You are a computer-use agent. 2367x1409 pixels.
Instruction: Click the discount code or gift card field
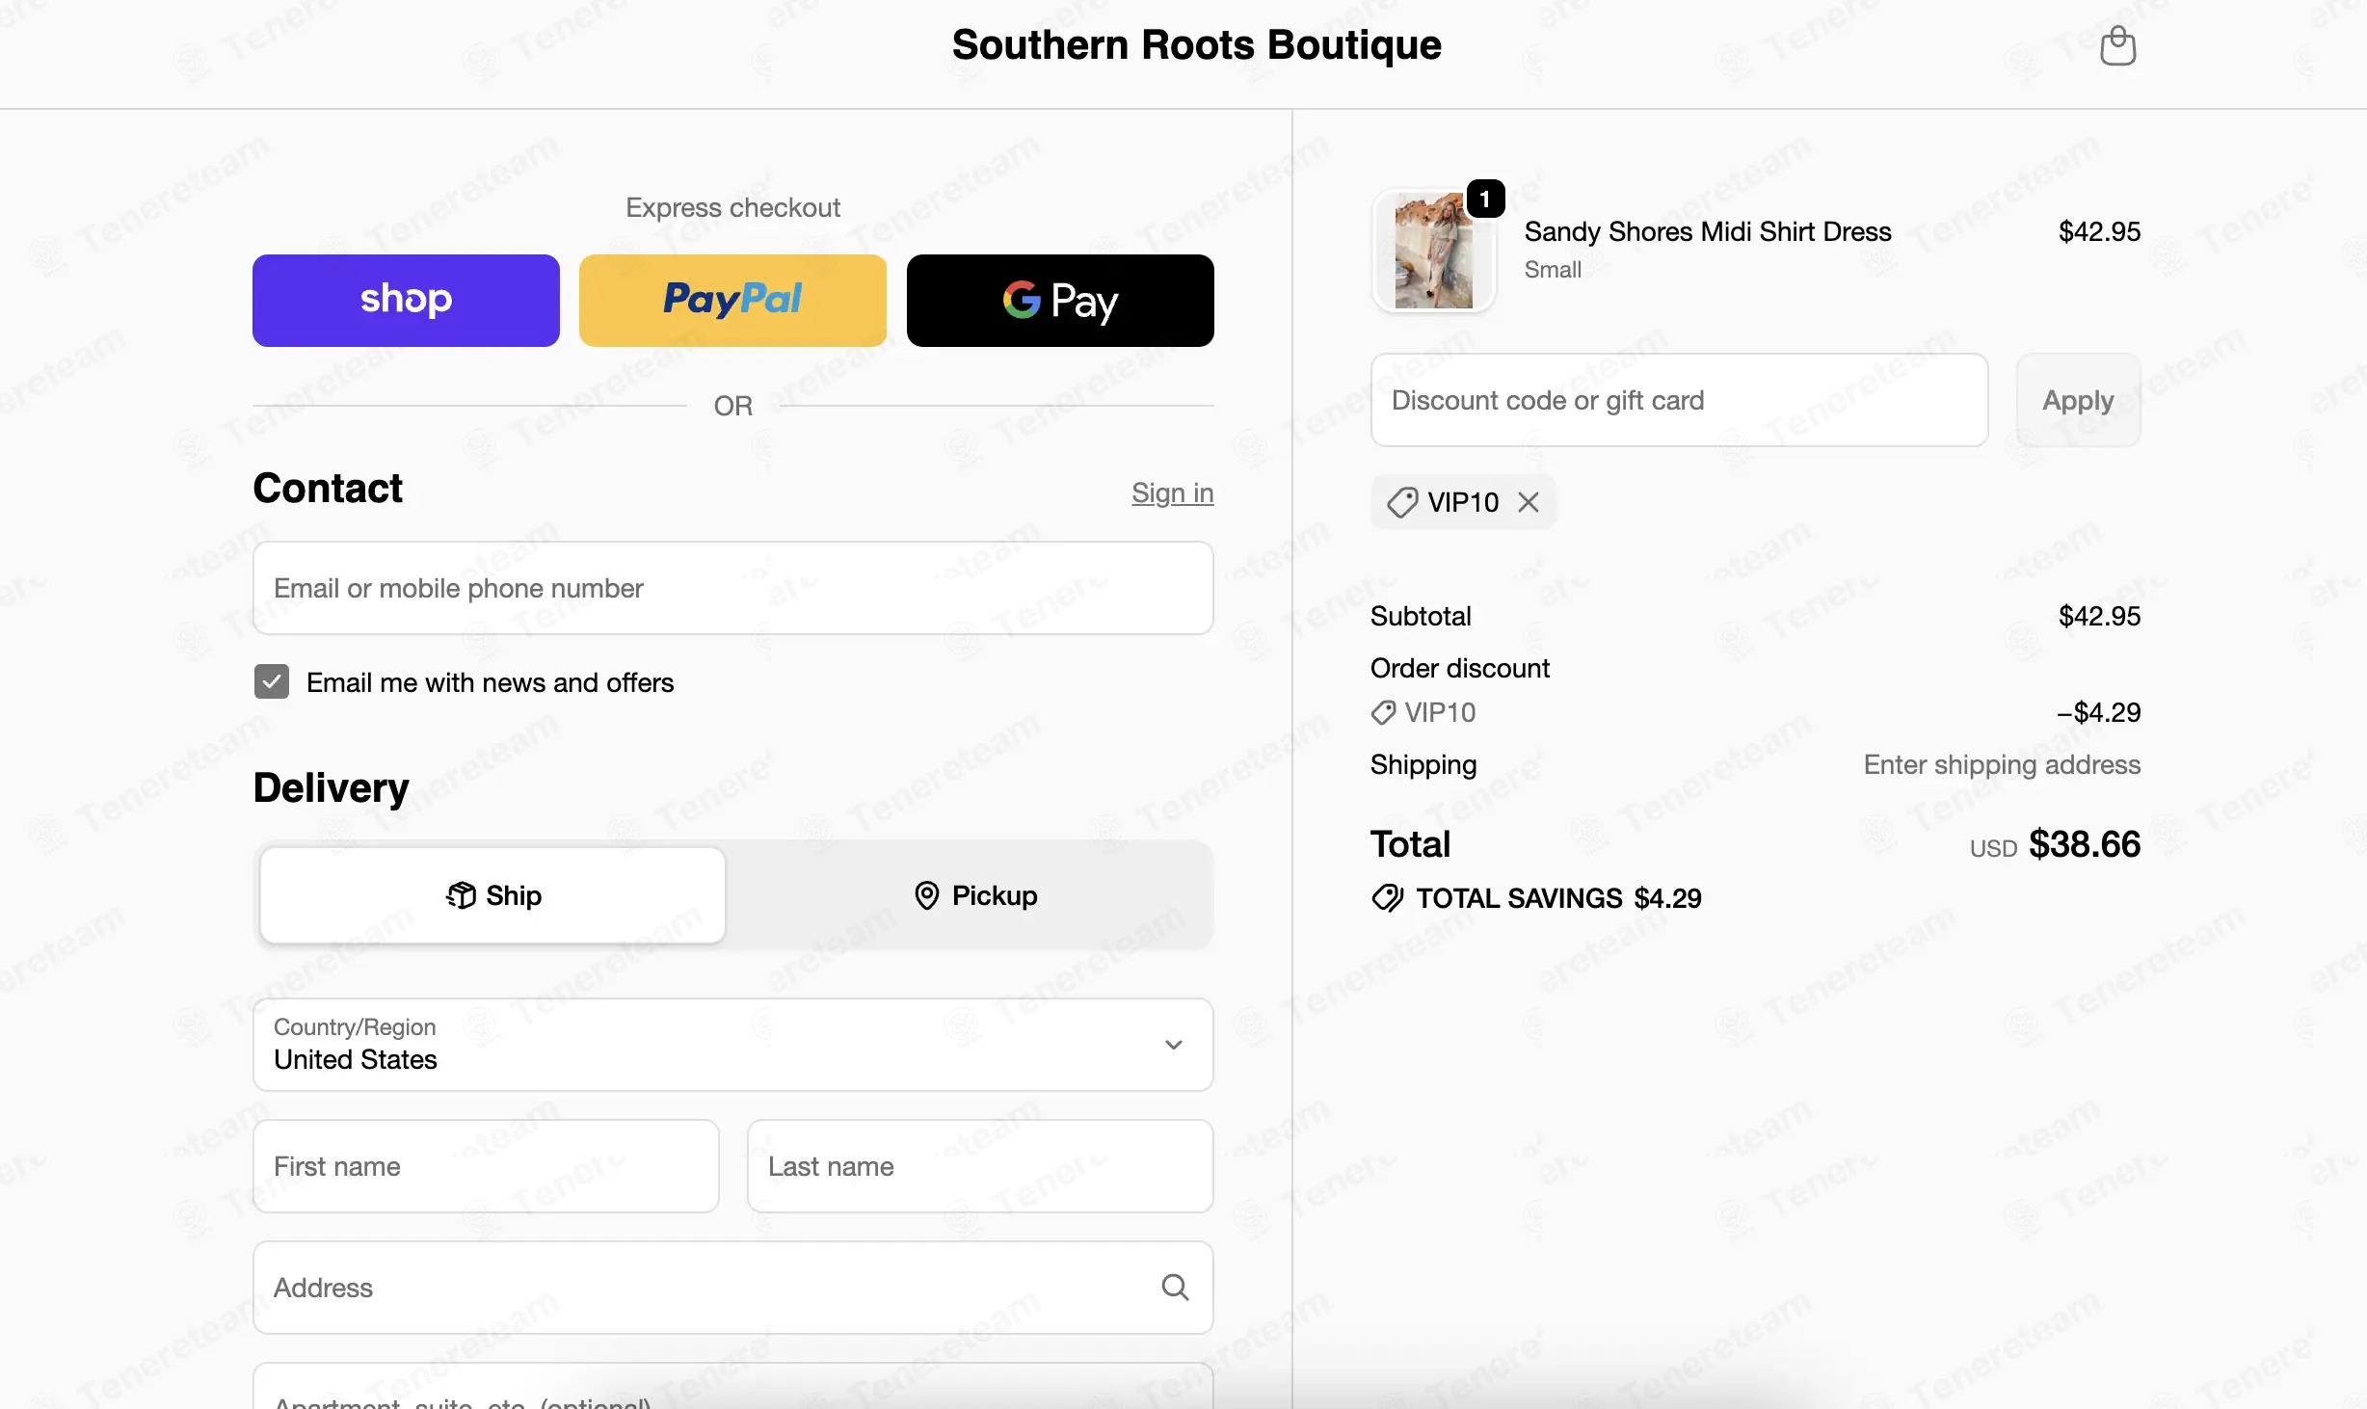point(1679,400)
